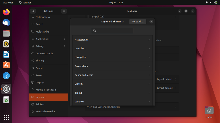Launch LibreOffice Writer from the dock

pyautogui.click(x=6, y=54)
